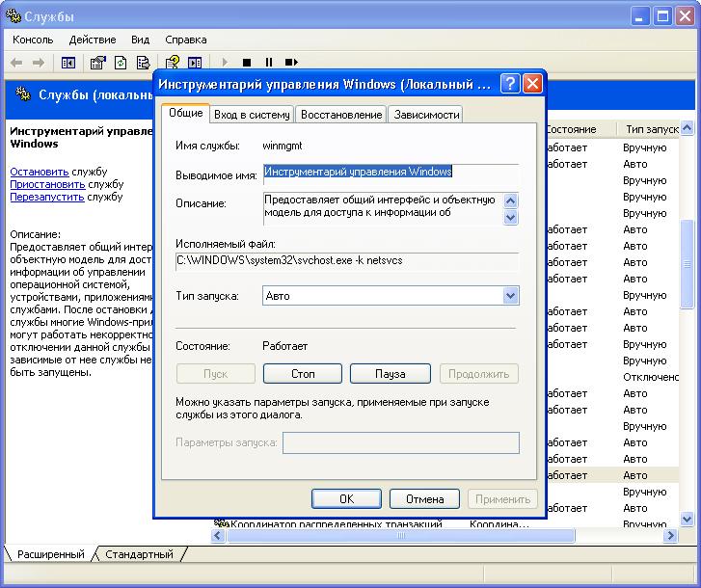701x588 pixels.
Task: Open the Действие menu
Action: [x=93, y=40]
